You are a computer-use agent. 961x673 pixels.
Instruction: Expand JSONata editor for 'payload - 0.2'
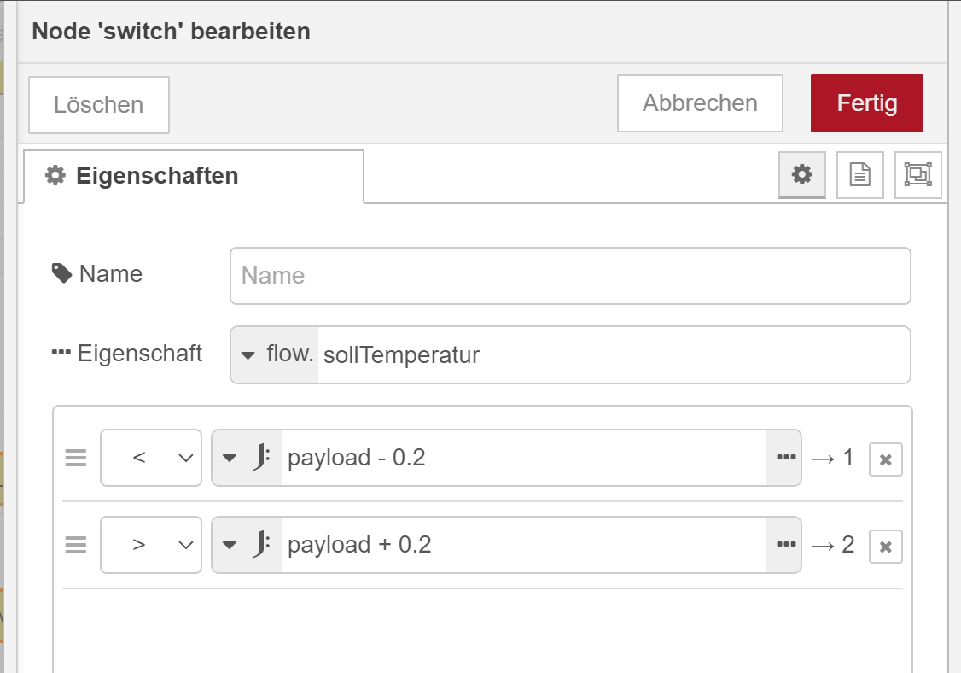coord(786,458)
